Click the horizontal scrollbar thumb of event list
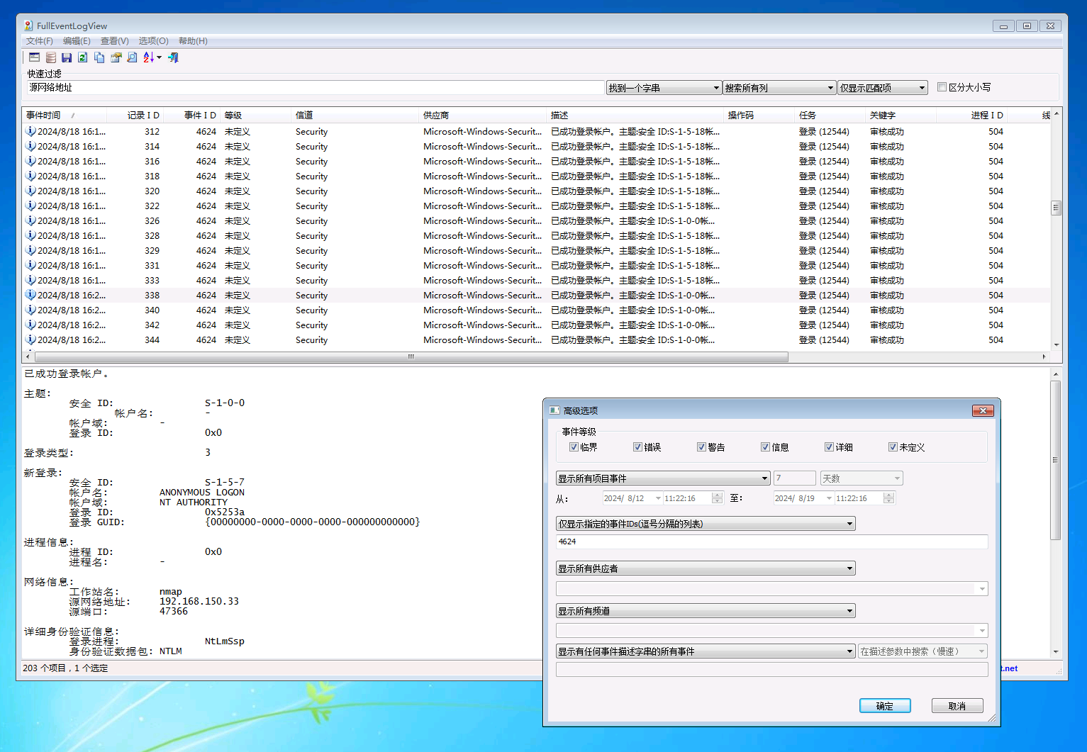The height and width of the screenshot is (752, 1087). click(x=411, y=357)
